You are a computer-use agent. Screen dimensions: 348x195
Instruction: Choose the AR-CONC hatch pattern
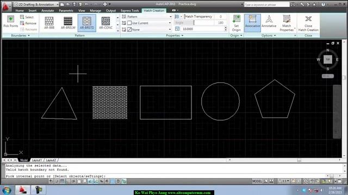coord(105,23)
